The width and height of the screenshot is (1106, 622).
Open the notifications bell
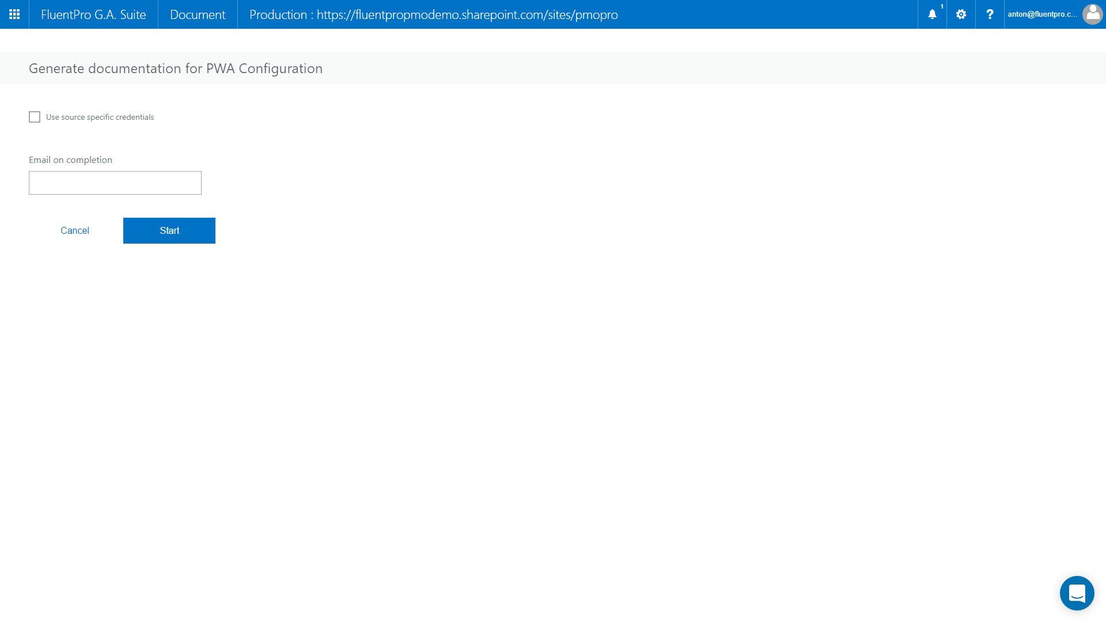click(x=932, y=15)
